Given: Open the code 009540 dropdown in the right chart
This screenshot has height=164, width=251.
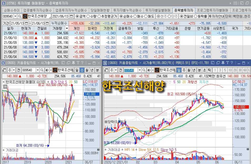Looking at the screenshot, I should (140, 70).
